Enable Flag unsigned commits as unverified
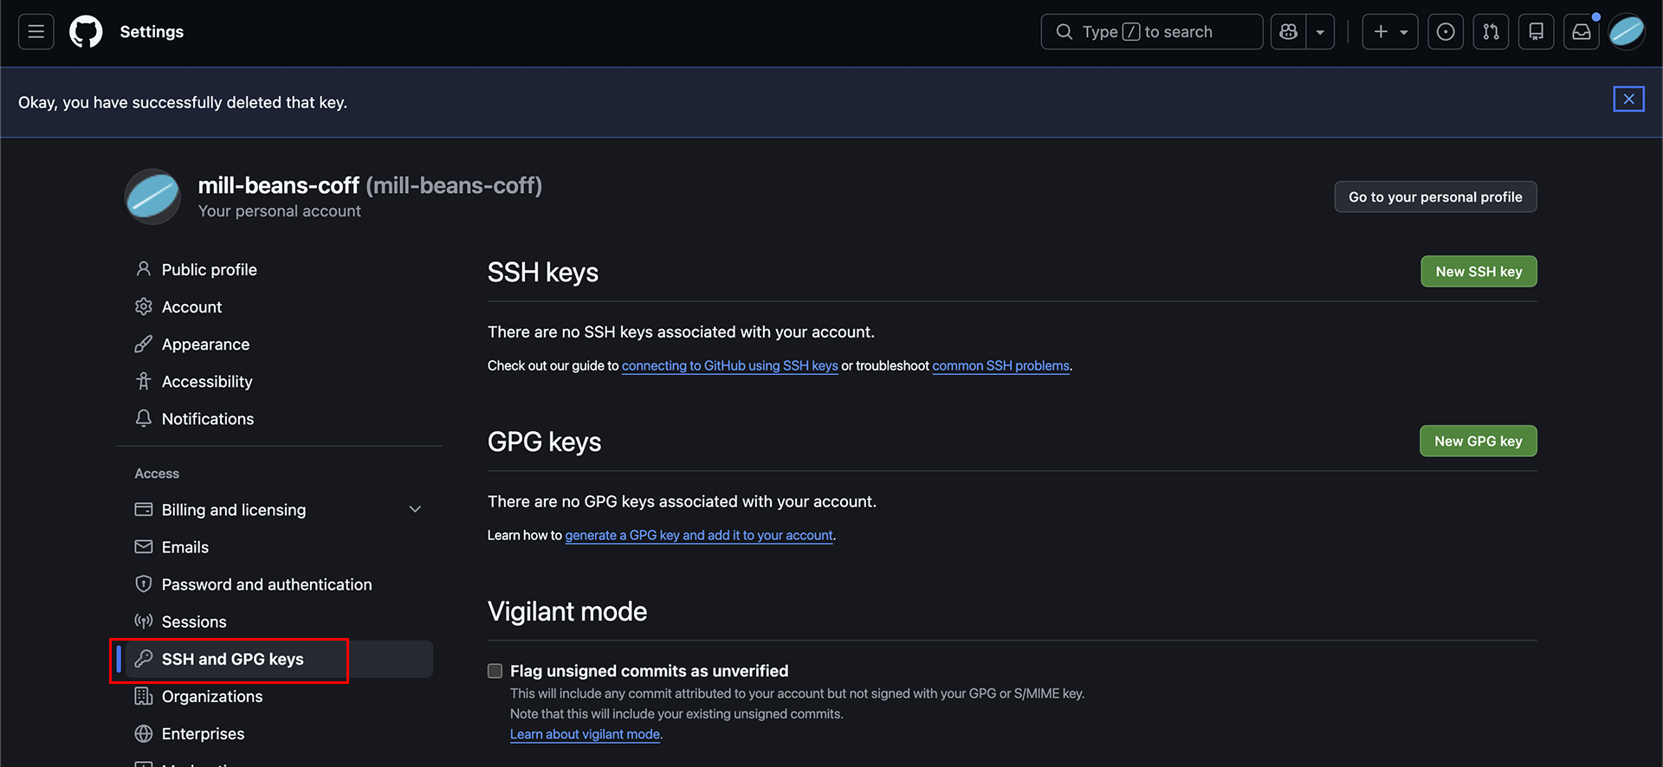The height and width of the screenshot is (767, 1663). pos(495,671)
